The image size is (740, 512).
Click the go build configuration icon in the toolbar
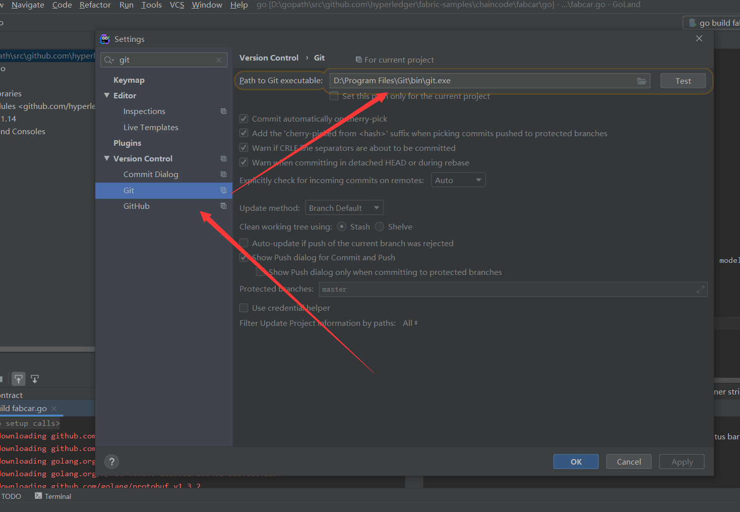click(x=692, y=23)
